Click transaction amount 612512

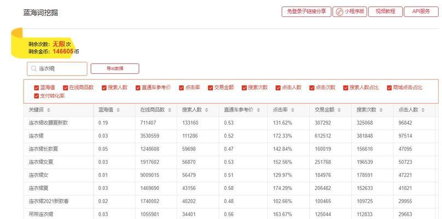pos(323,136)
